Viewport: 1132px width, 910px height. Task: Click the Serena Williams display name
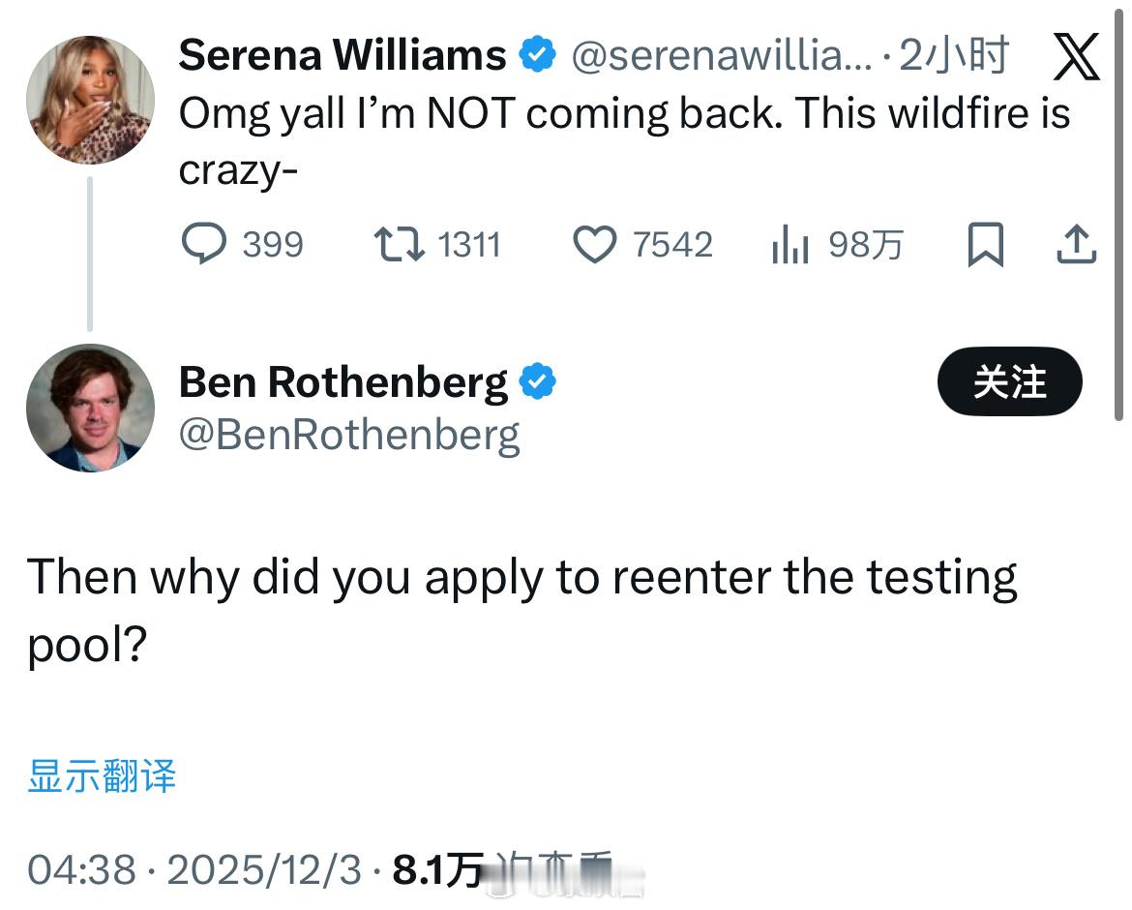coord(343,55)
